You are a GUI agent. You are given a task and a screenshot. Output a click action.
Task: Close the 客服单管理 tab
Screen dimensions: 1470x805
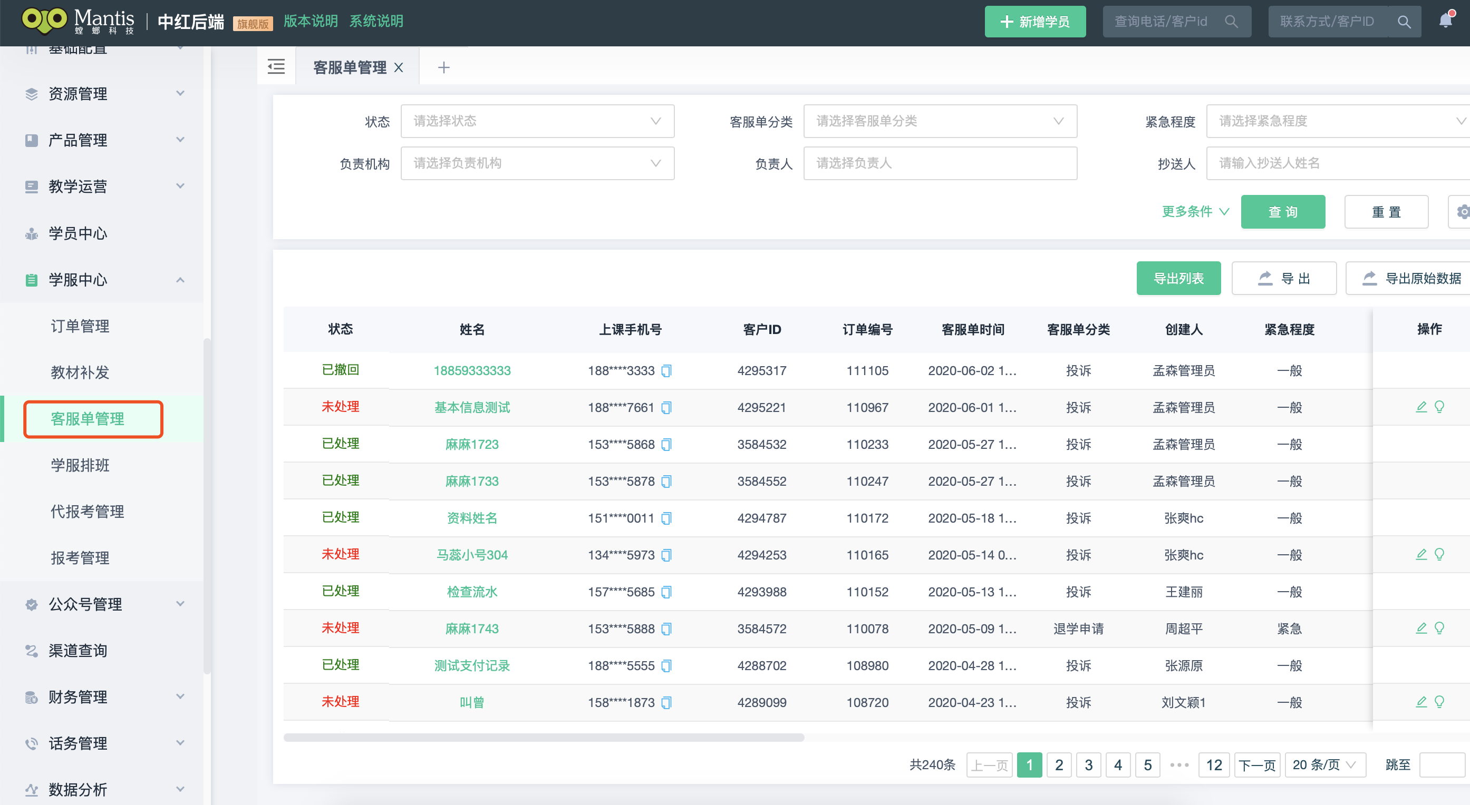399,67
